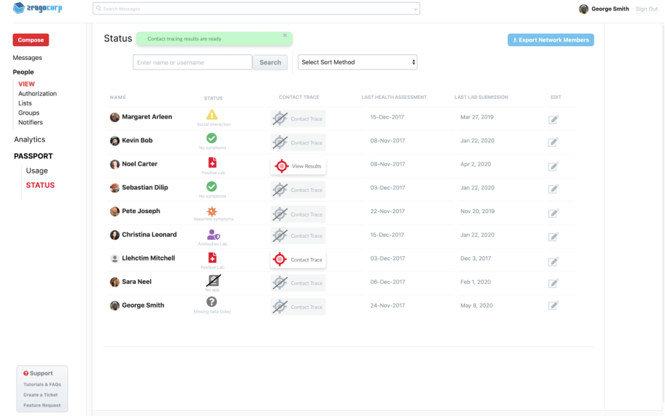Close the contact tracing ready notification
Screen dimensions: 665x416
[x=285, y=36]
